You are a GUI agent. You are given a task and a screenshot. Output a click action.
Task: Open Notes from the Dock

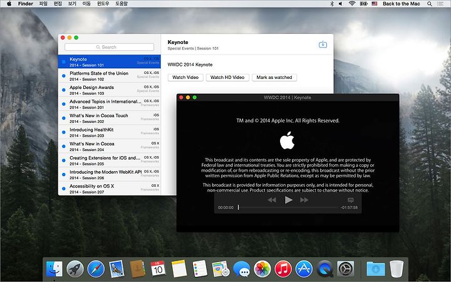[x=179, y=269]
